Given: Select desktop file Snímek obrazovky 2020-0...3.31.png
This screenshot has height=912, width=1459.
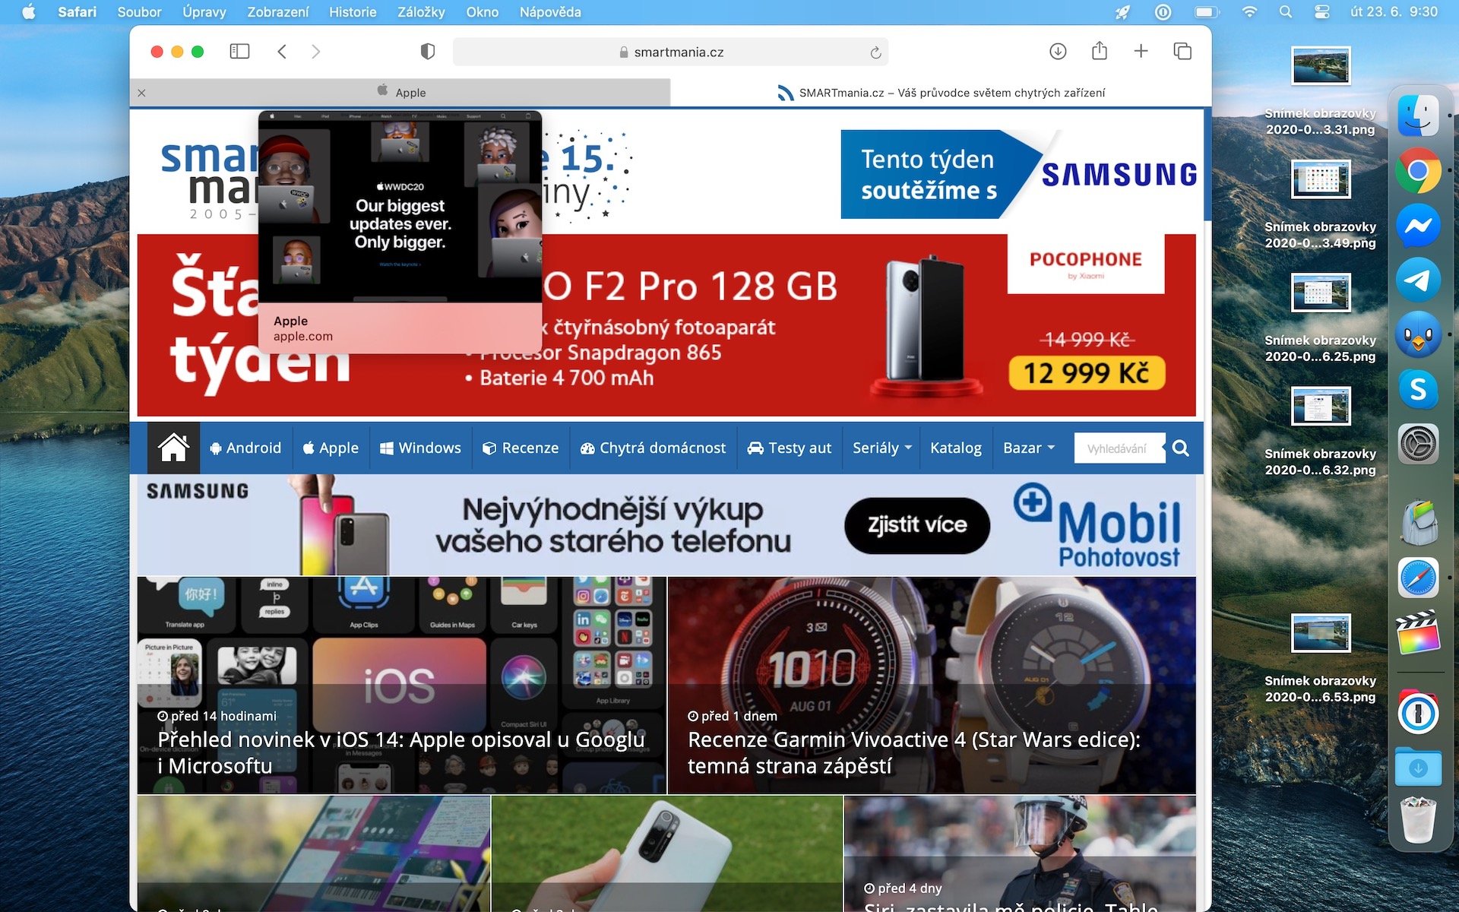Looking at the screenshot, I should (1321, 92).
